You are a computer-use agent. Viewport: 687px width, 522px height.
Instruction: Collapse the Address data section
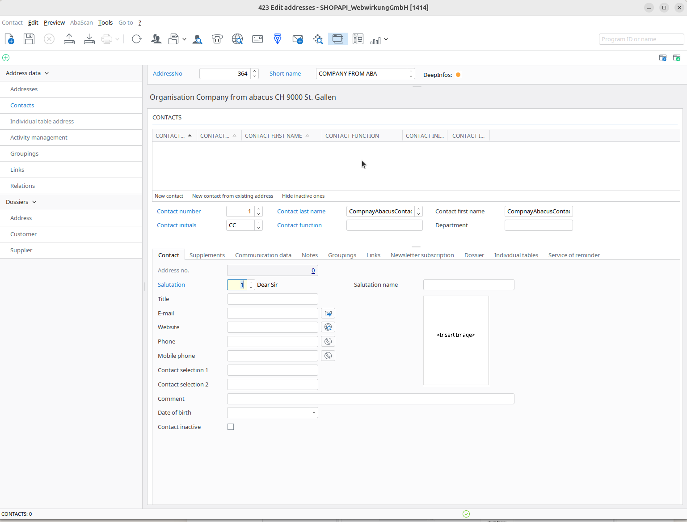[x=46, y=73]
